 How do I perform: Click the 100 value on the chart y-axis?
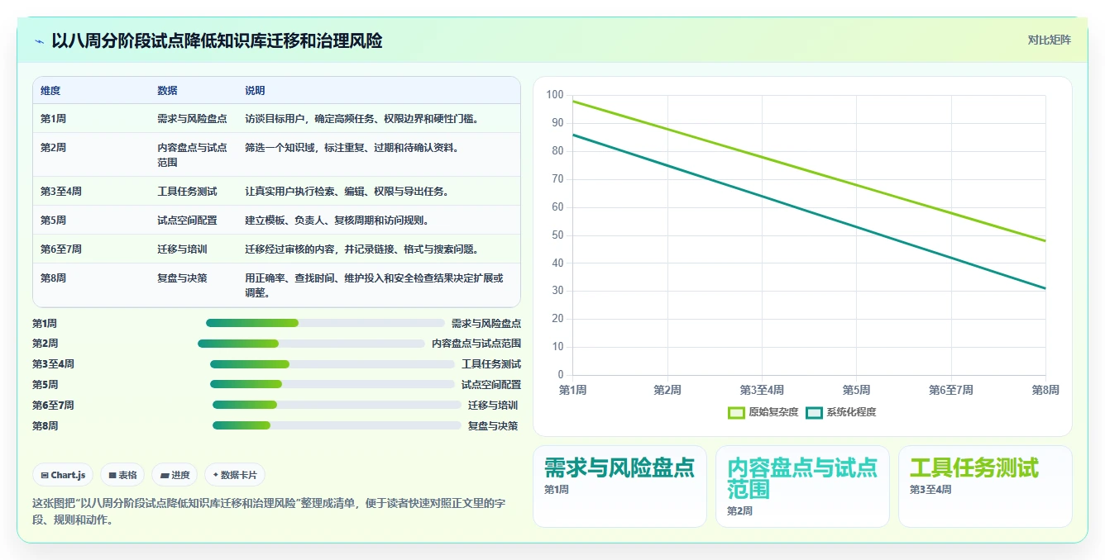click(x=555, y=95)
